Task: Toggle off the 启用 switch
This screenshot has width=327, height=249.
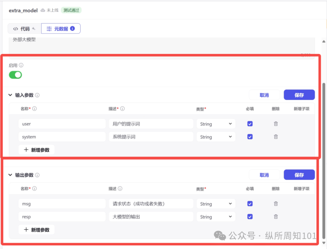Action: coord(15,75)
